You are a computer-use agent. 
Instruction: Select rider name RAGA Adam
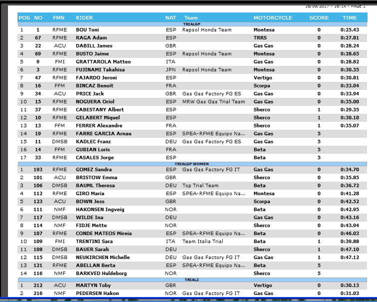pyautogui.click(x=91, y=38)
